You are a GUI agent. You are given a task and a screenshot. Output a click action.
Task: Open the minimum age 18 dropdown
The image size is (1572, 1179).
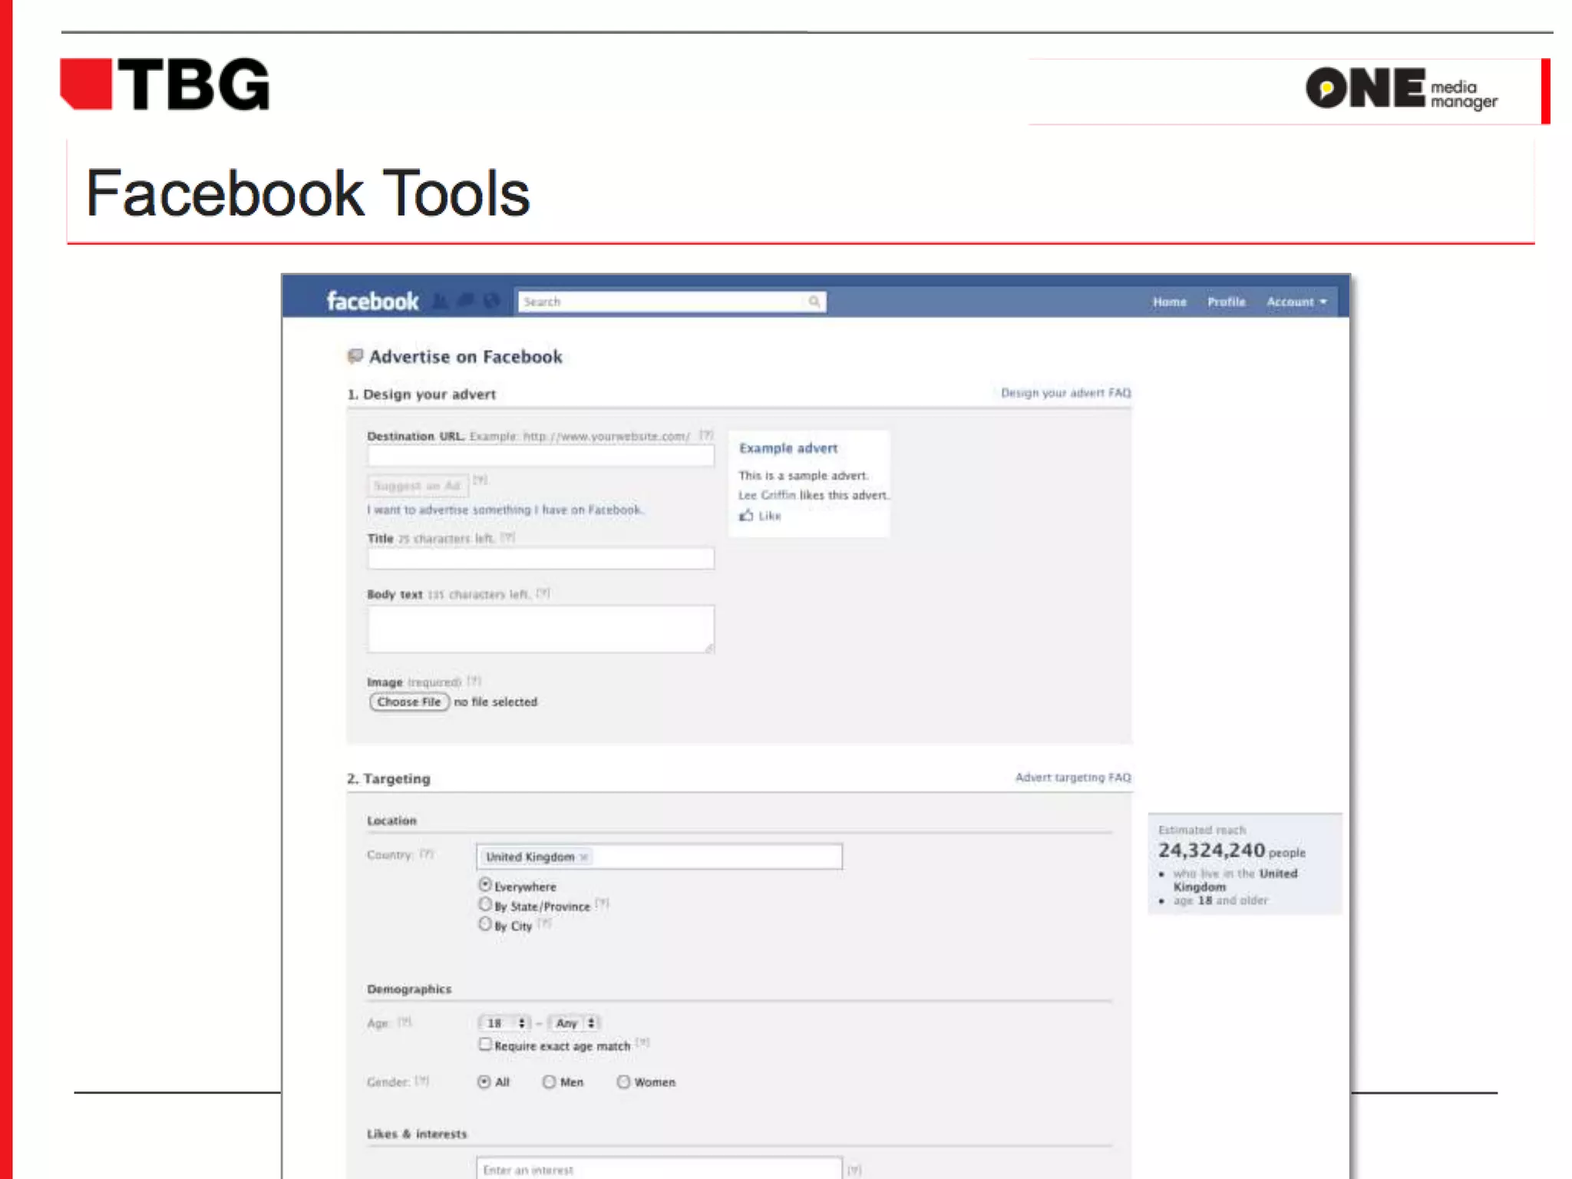(x=504, y=1023)
